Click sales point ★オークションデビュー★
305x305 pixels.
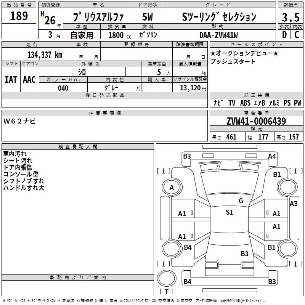pos(244,53)
